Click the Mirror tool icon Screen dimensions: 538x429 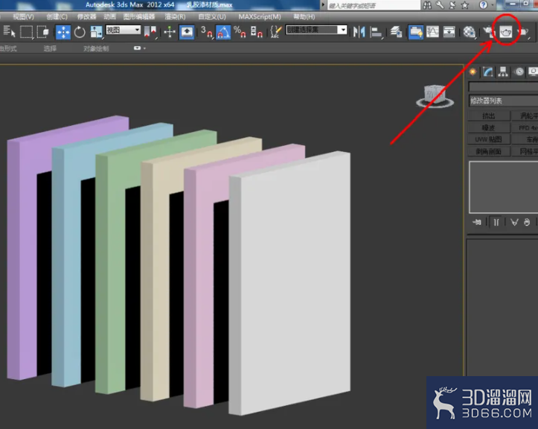[359, 32]
